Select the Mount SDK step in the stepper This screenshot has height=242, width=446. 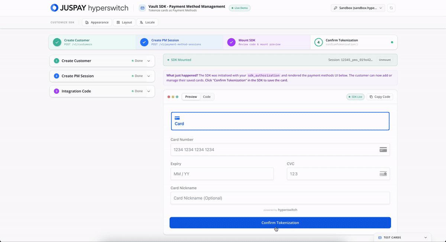click(x=267, y=42)
